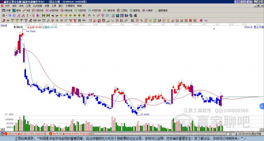Open 赢家服务 with dollar icon
Viewport: 264px width, 141px height.
(161, 10)
